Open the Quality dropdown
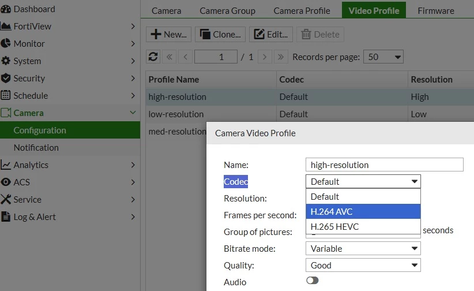474x291 pixels. [x=363, y=265]
